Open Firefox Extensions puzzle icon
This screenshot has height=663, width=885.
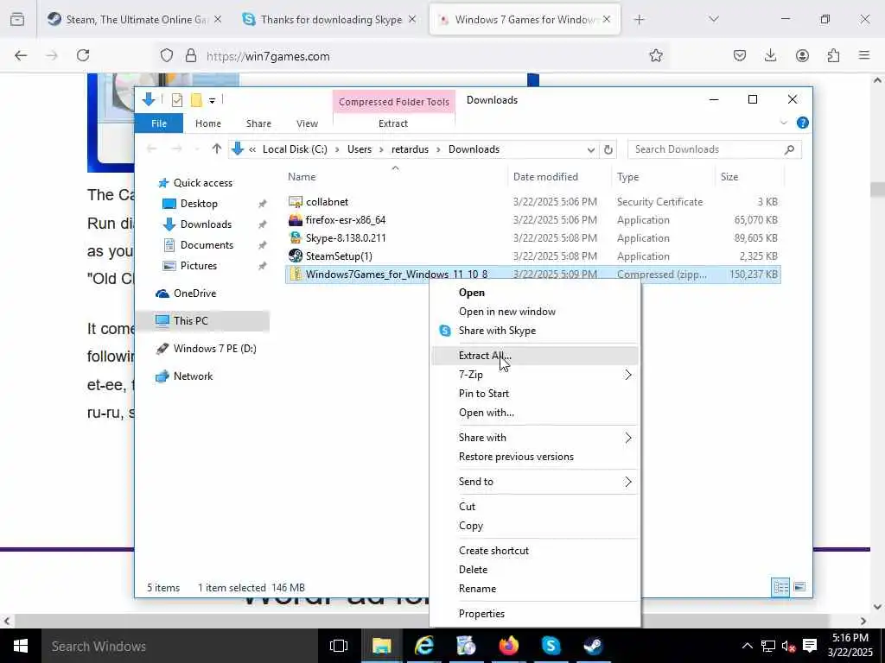[x=833, y=56]
